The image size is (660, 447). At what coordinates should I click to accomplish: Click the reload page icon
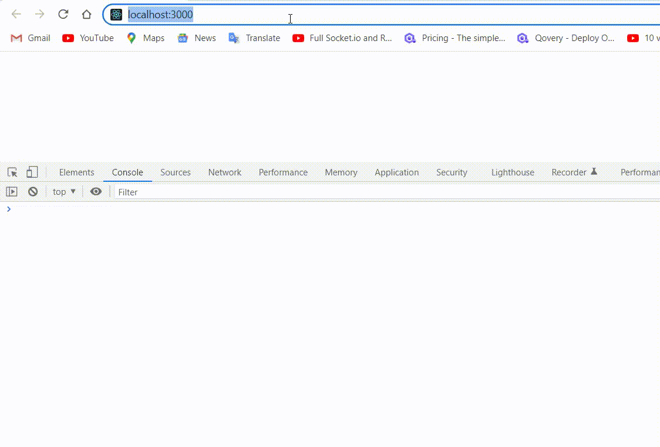pos(63,14)
